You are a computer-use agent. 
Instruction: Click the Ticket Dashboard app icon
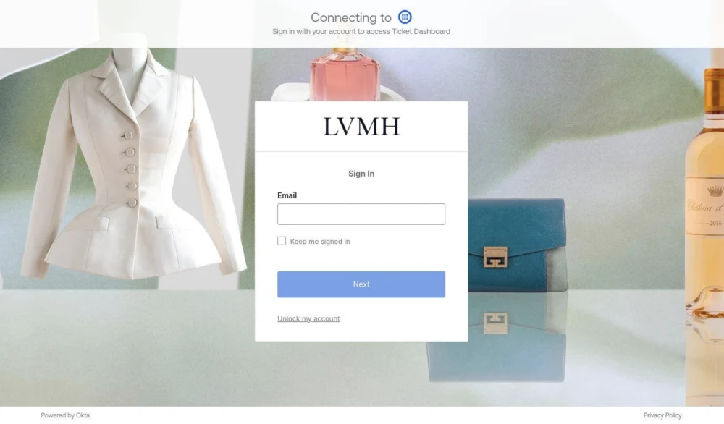[x=405, y=17]
